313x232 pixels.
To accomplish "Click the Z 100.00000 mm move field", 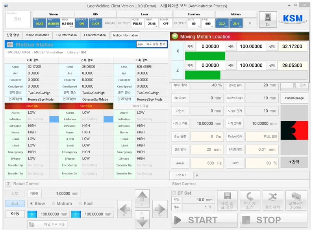I will [98, 214].
